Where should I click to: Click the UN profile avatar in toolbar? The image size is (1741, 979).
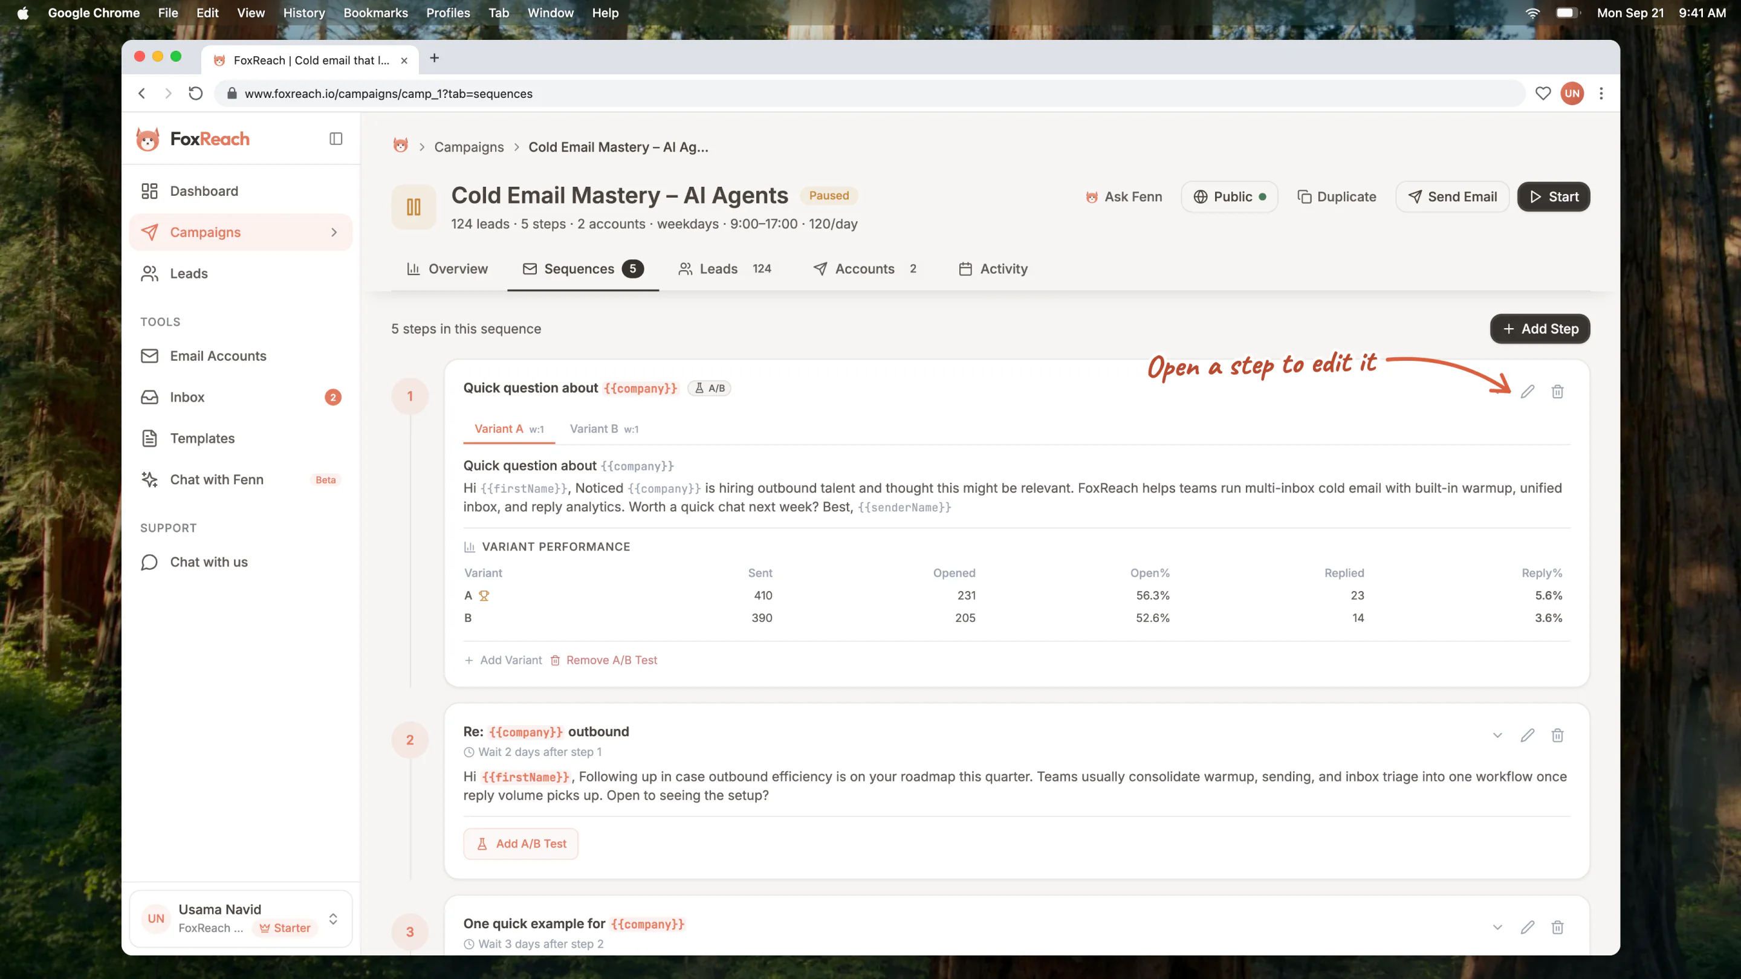pos(1572,93)
